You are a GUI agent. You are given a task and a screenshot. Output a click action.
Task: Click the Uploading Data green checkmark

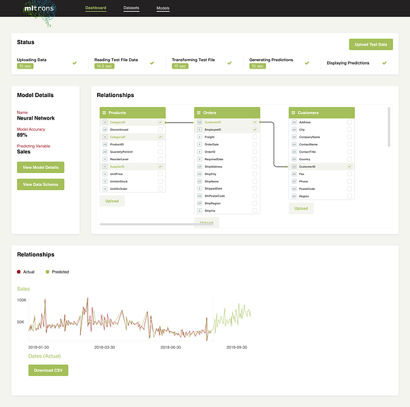tap(75, 63)
